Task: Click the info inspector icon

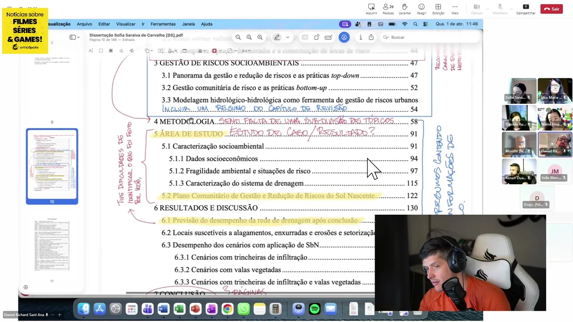Action: 360,37
